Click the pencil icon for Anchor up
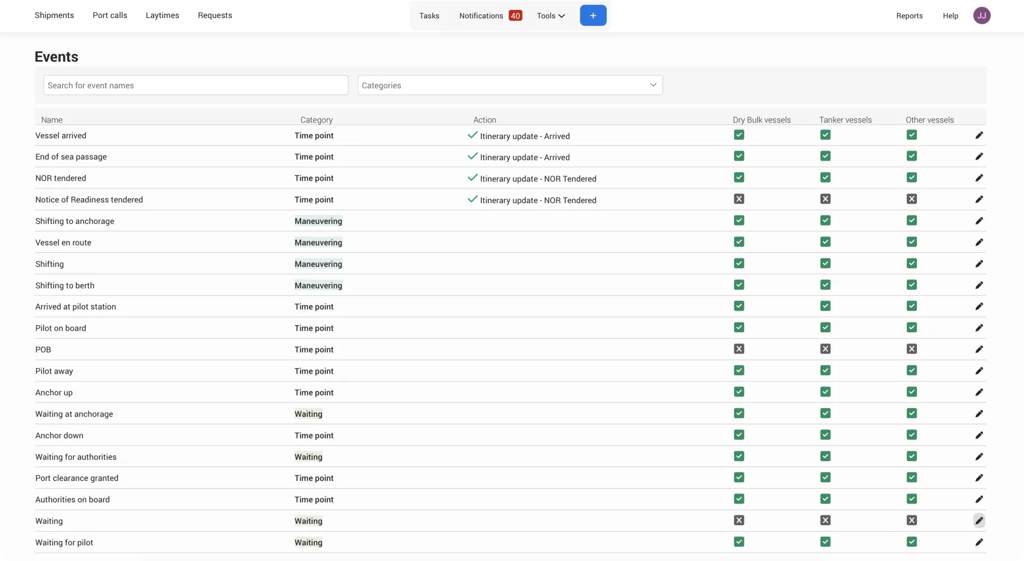 (979, 392)
